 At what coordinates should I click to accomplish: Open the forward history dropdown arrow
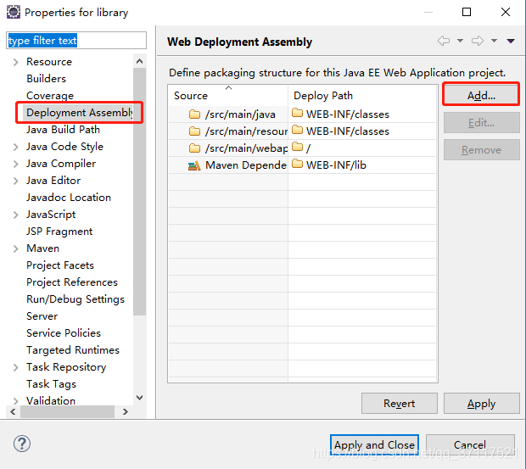tap(494, 41)
